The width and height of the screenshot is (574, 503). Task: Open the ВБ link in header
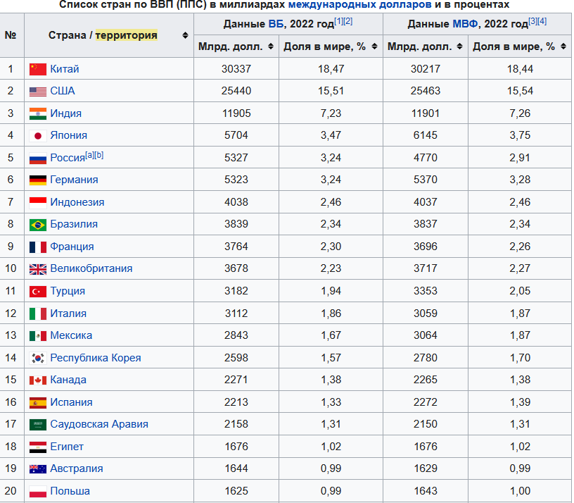[276, 24]
